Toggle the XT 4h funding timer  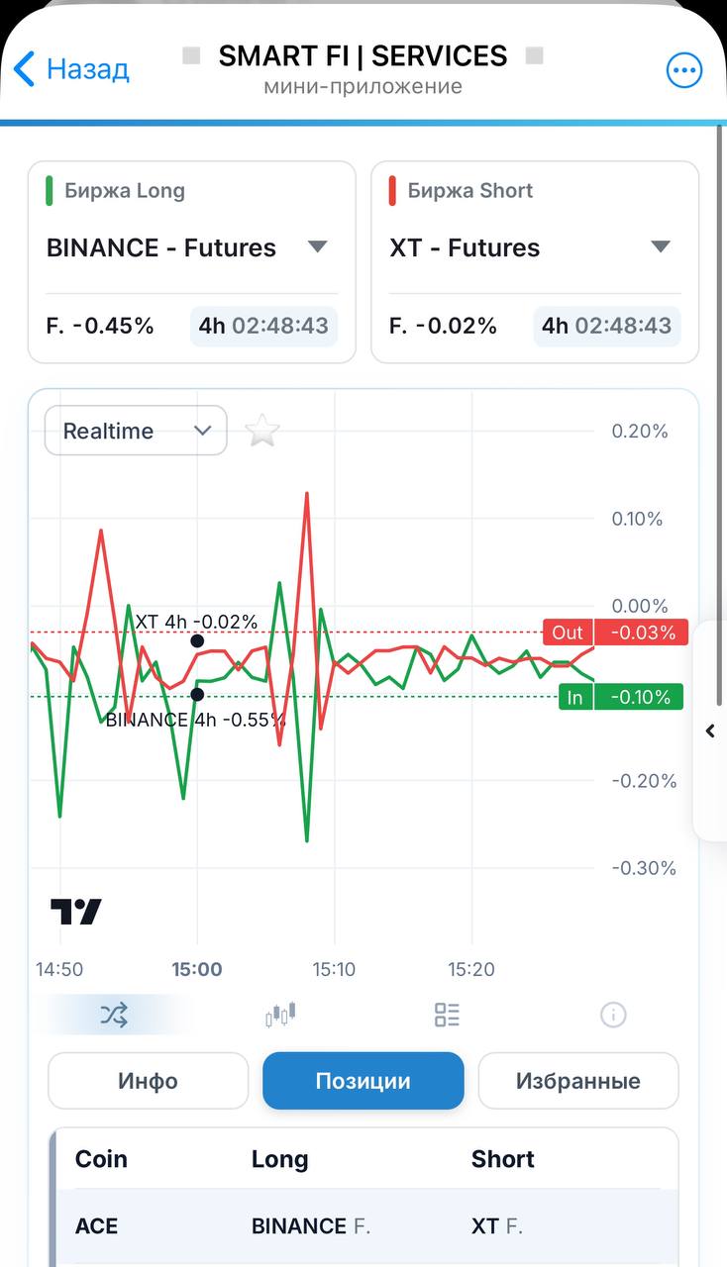coord(607,326)
